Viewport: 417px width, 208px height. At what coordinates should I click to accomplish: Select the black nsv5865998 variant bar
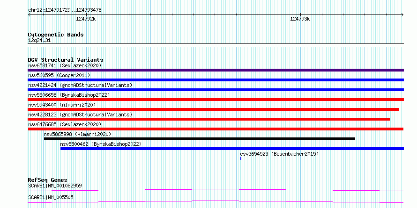pyautogui.click(x=200, y=139)
